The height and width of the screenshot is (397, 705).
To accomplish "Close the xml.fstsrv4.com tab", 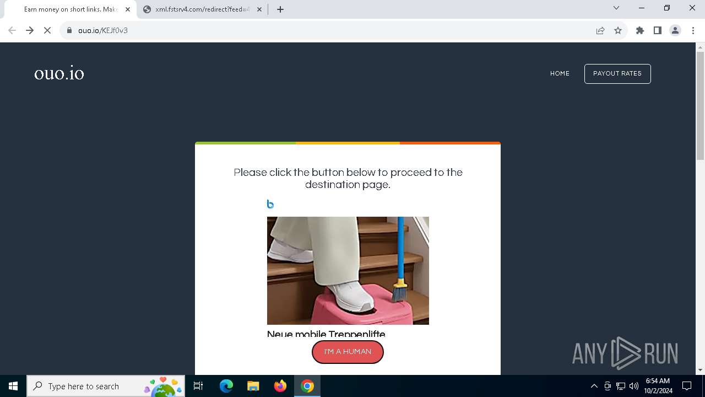I will point(259,9).
